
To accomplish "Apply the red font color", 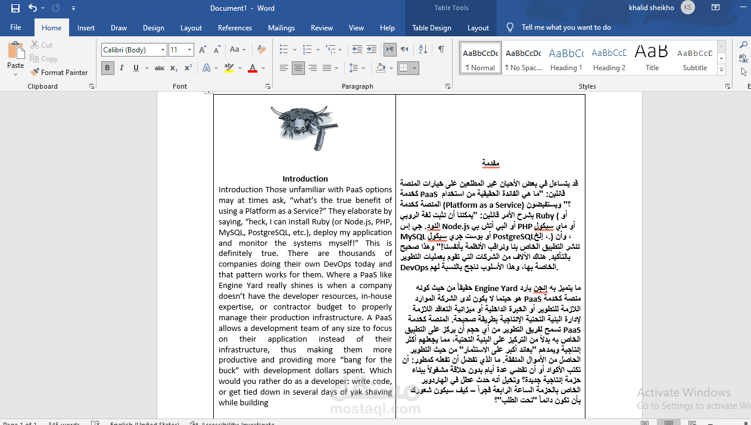I will pyautogui.click(x=253, y=68).
